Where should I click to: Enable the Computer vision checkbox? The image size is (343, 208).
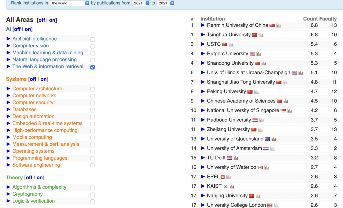[x=93, y=46]
